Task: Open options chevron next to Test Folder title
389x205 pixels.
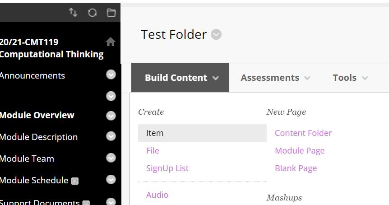Action: 216,34
